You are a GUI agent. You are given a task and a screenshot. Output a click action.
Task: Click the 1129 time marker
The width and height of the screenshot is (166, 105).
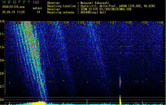pyautogui.click(x=145, y=23)
